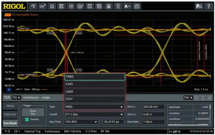Click the CH+ add channel icon
The height and width of the screenshot is (135, 215).
(42, 6)
